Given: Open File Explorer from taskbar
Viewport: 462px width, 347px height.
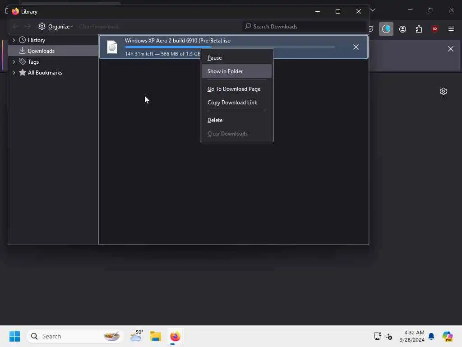Looking at the screenshot, I should click(156, 336).
